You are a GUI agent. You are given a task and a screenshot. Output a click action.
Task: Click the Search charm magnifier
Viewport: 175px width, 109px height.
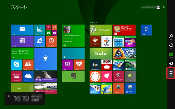pyautogui.click(x=171, y=37)
